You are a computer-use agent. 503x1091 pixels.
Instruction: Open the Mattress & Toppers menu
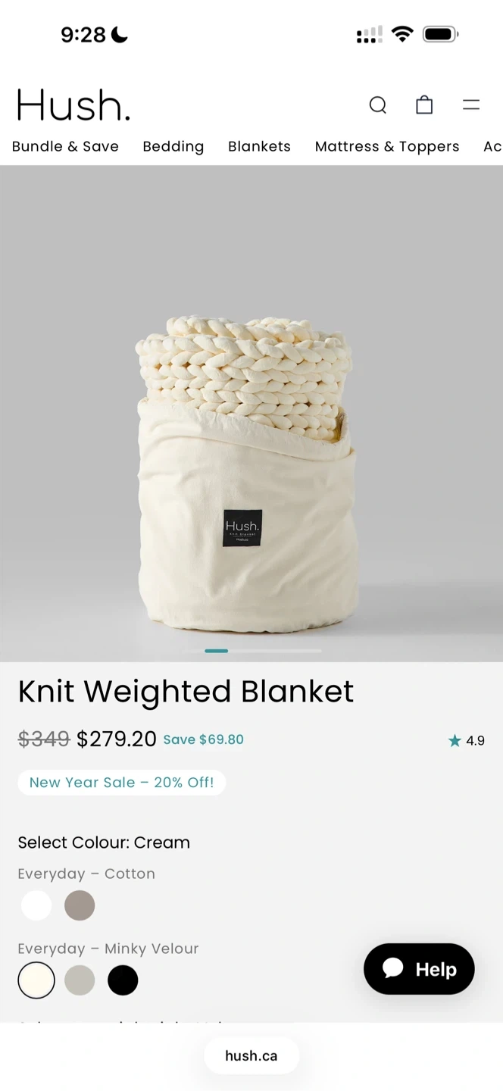click(387, 146)
